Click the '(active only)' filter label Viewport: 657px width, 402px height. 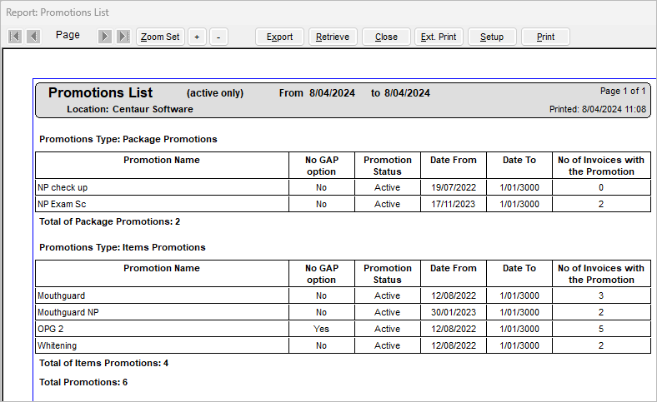point(215,93)
